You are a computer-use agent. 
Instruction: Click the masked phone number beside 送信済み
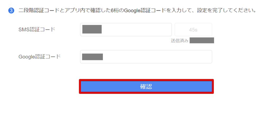(x=202, y=40)
